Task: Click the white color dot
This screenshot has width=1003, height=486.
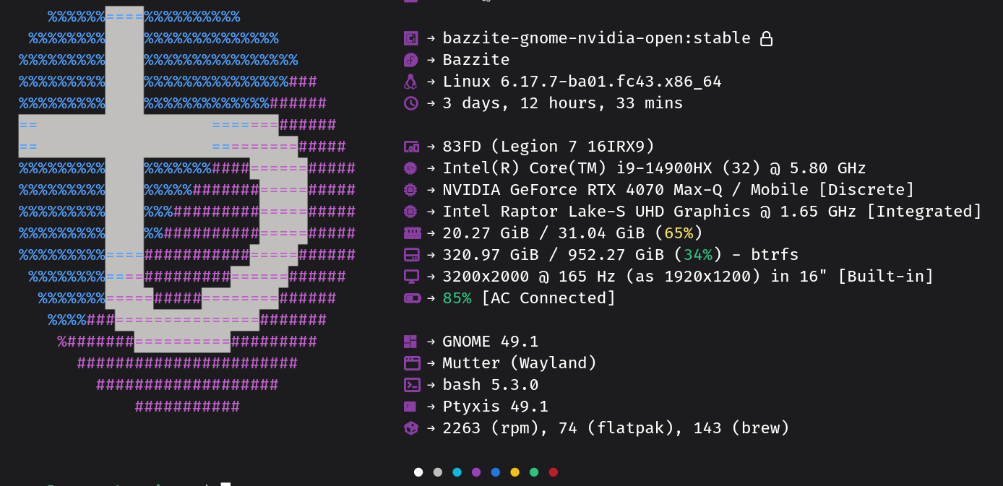Action: 418,472
